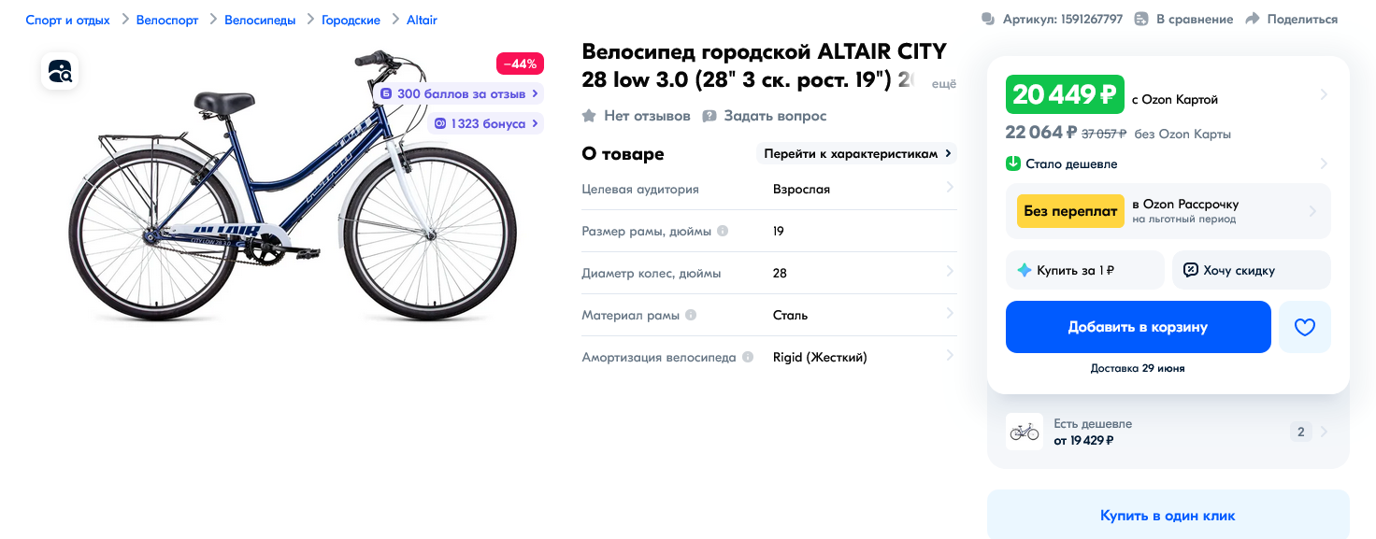Click the Добавить в корзину button

pyautogui.click(x=1139, y=327)
